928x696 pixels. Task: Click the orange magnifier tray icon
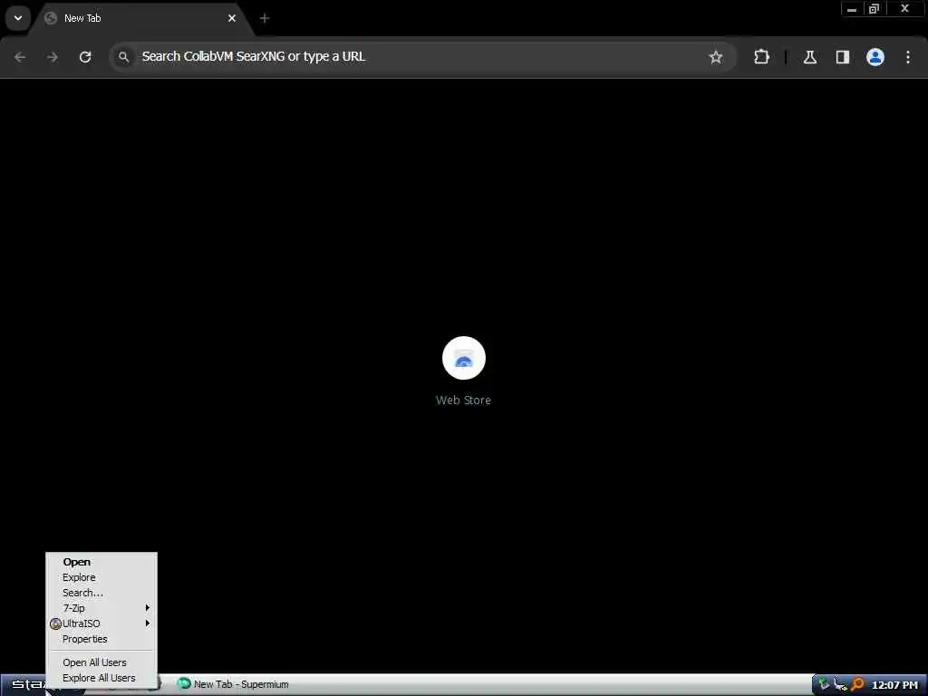pos(857,685)
